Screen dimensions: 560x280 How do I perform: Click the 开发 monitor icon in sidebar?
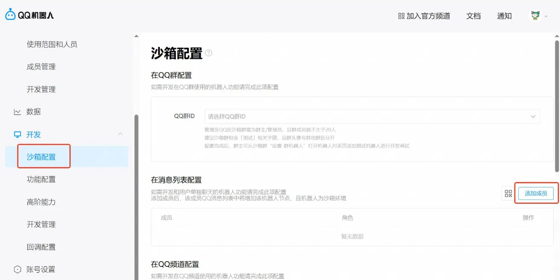(x=17, y=134)
